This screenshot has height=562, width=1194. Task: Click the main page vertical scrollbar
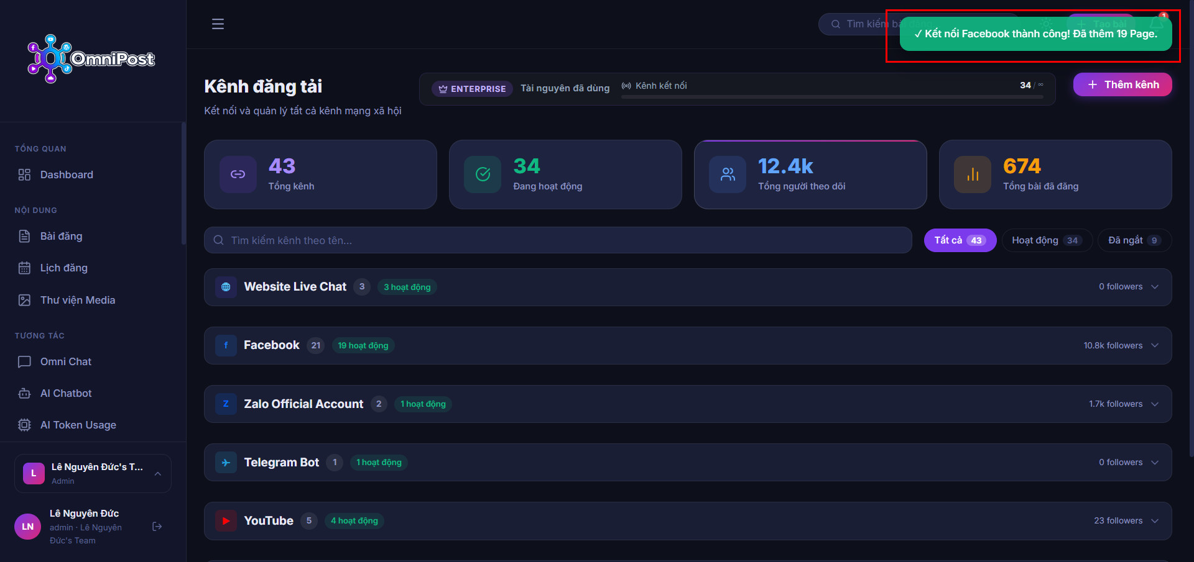pyautogui.click(x=1192, y=230)
